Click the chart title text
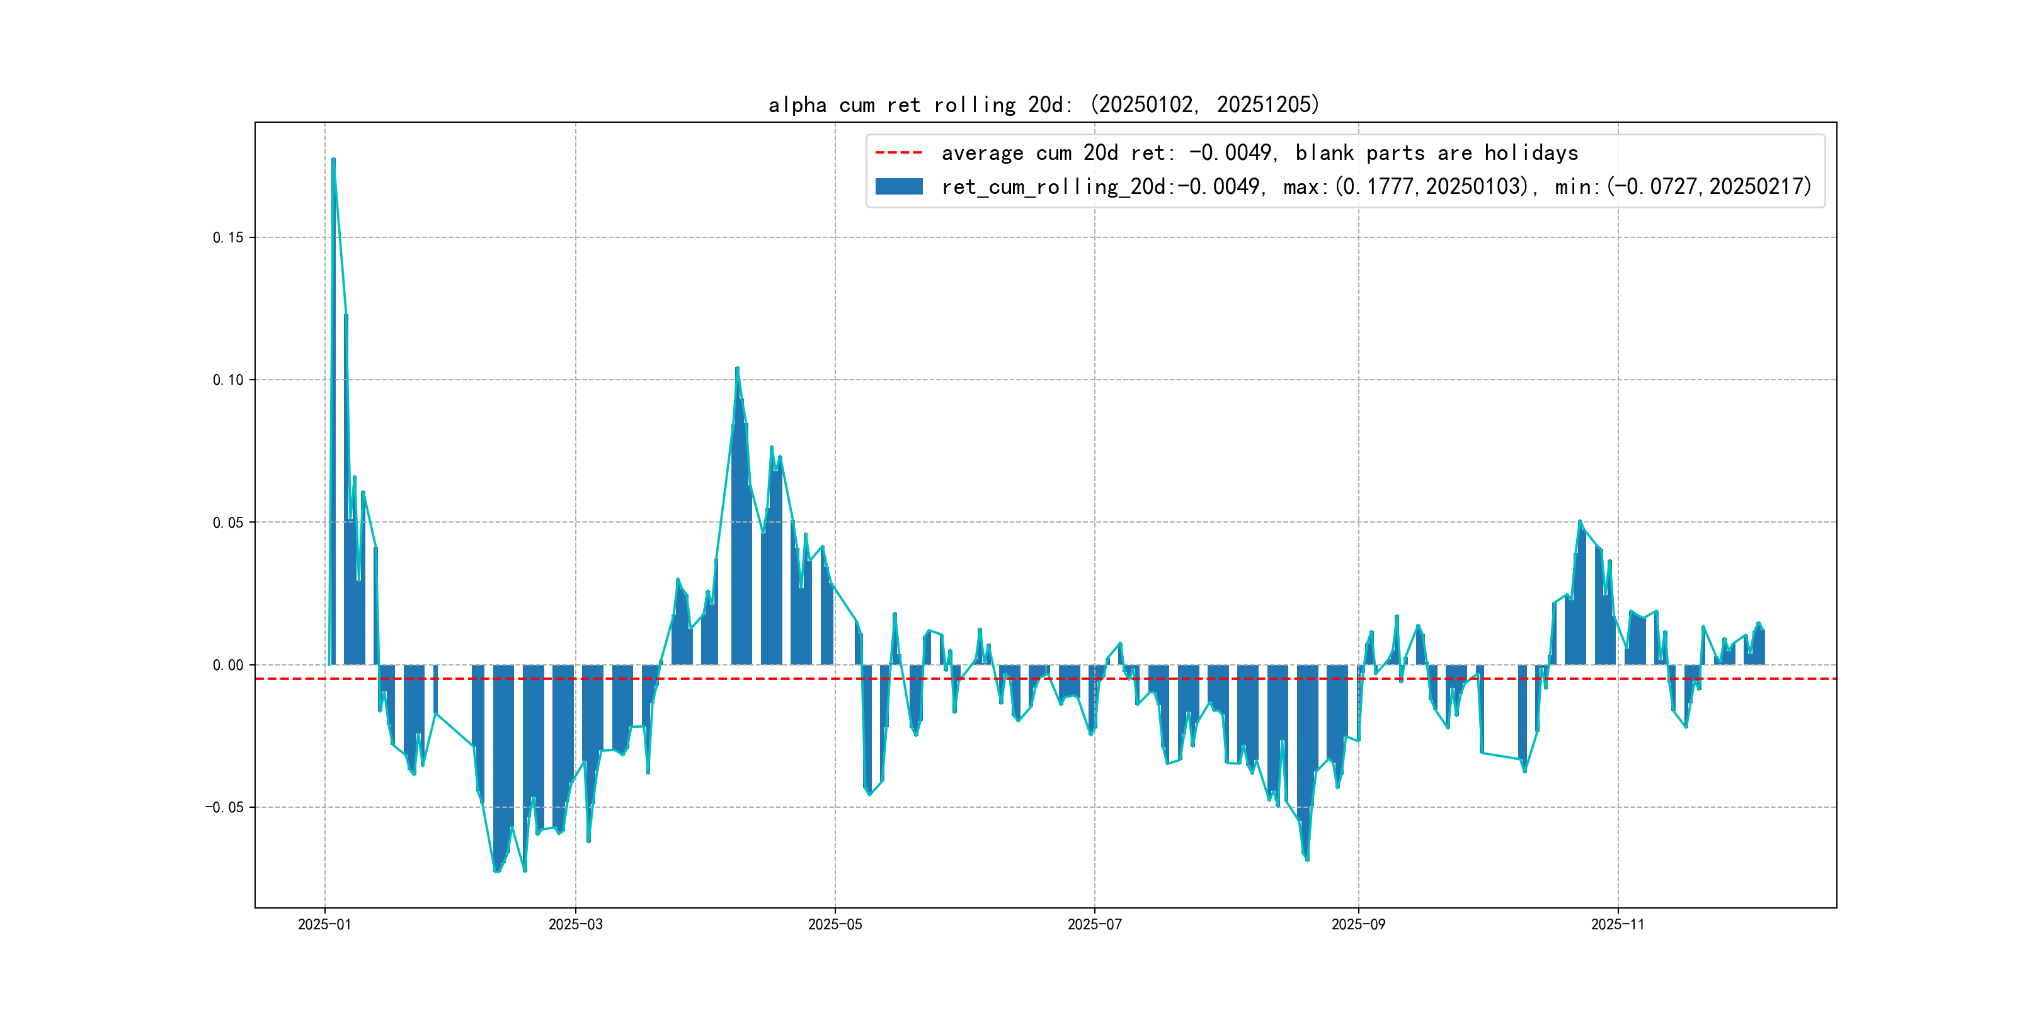Viewport: 2041px width, 1020px height. (x=1043, y=105)
